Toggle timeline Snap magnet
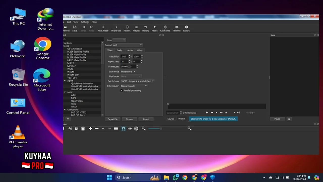The width and height of the screenshot is (323, 182). [123, 129]
